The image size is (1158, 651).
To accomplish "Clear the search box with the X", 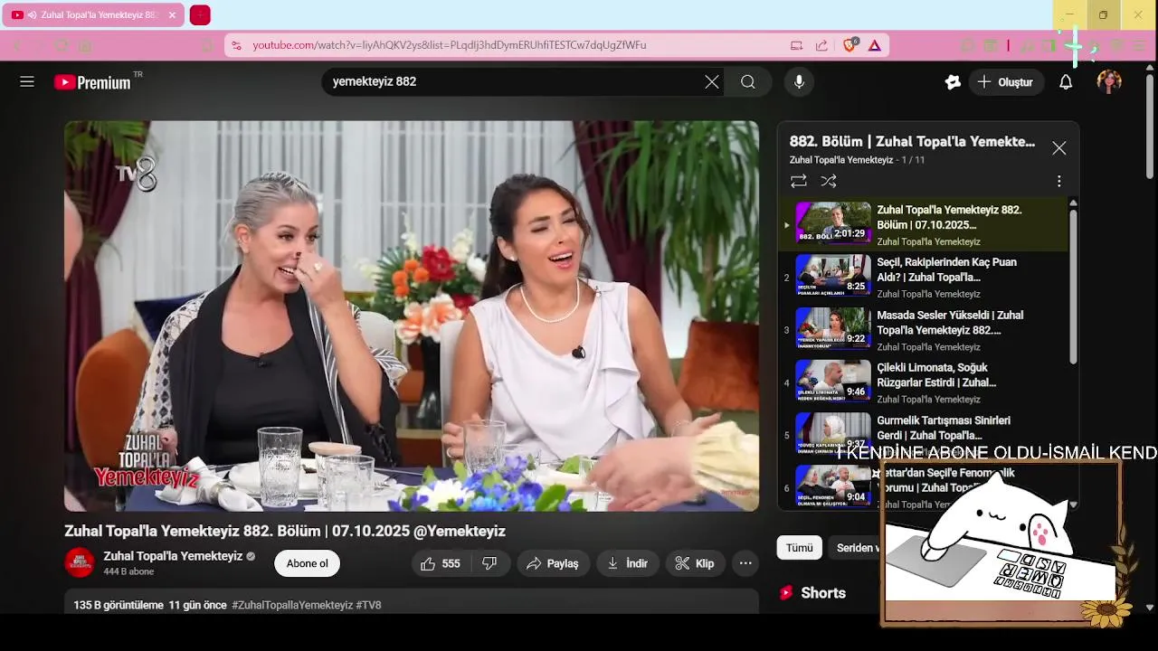I will [712, 82].
